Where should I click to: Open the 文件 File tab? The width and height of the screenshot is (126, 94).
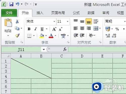point(9,13)
